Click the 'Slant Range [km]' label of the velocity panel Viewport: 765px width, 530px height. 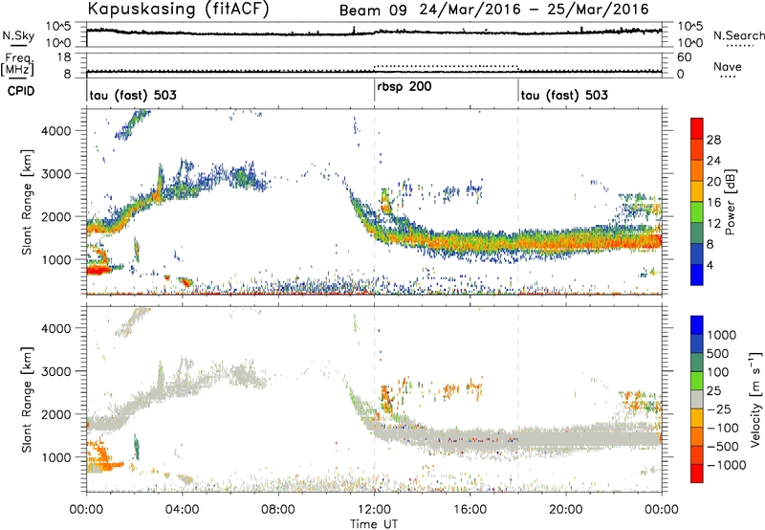27,399
